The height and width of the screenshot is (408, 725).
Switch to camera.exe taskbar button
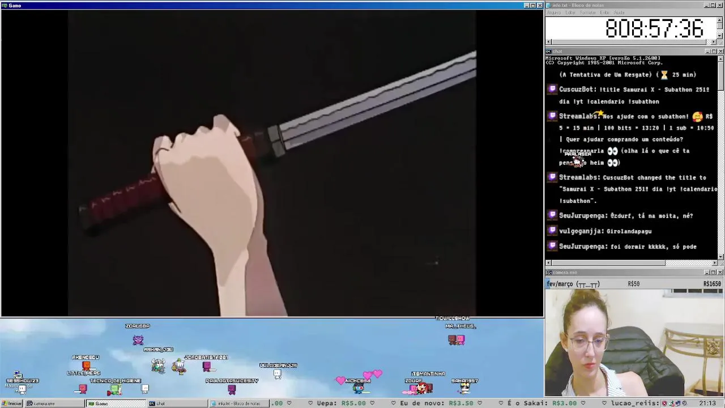(54, 403)
